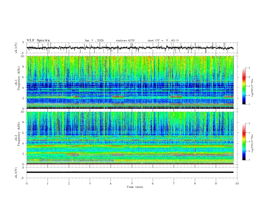Click the "3" minute tick label
The image size is (267, 206).
(x=90, y=183)
